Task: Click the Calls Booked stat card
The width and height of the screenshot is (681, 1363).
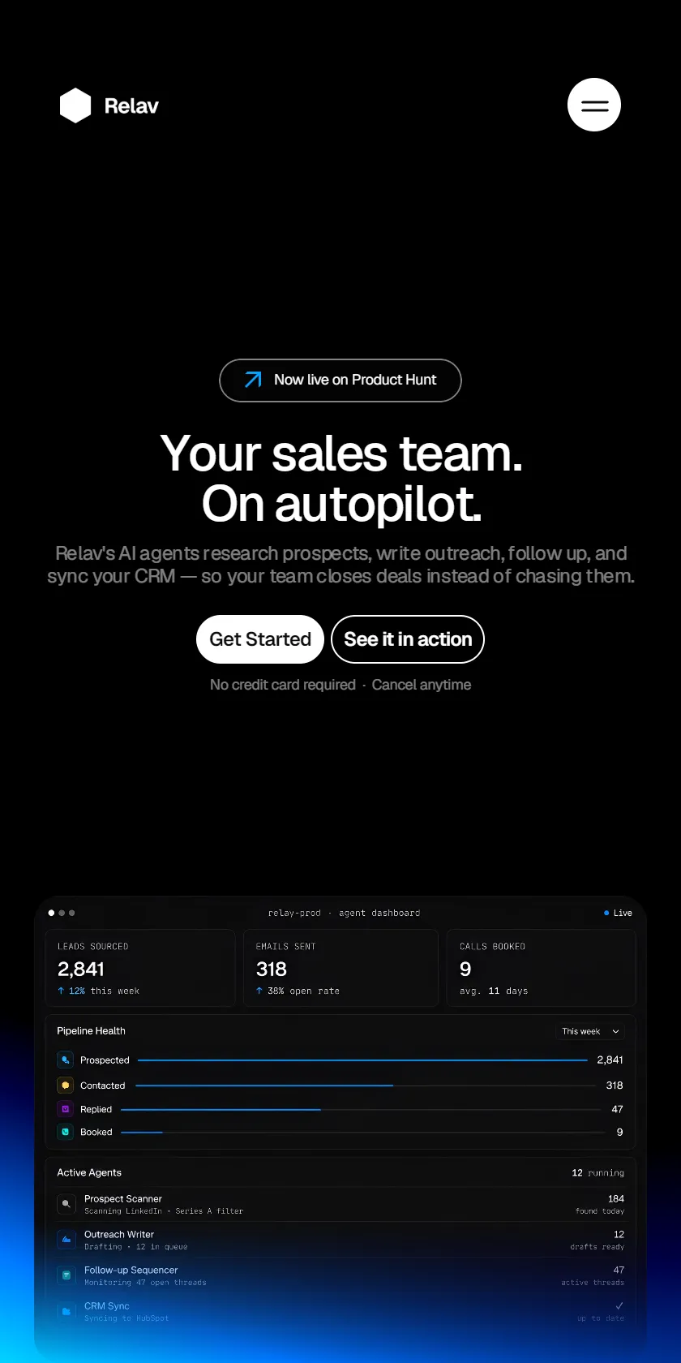Action: (x=541, y=968)
